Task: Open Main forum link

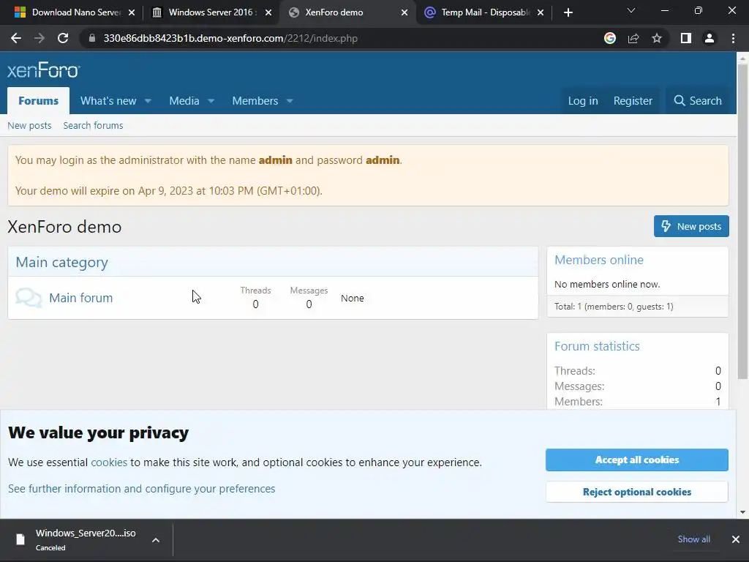Action: pyautogui.click(x=80, y=298)
